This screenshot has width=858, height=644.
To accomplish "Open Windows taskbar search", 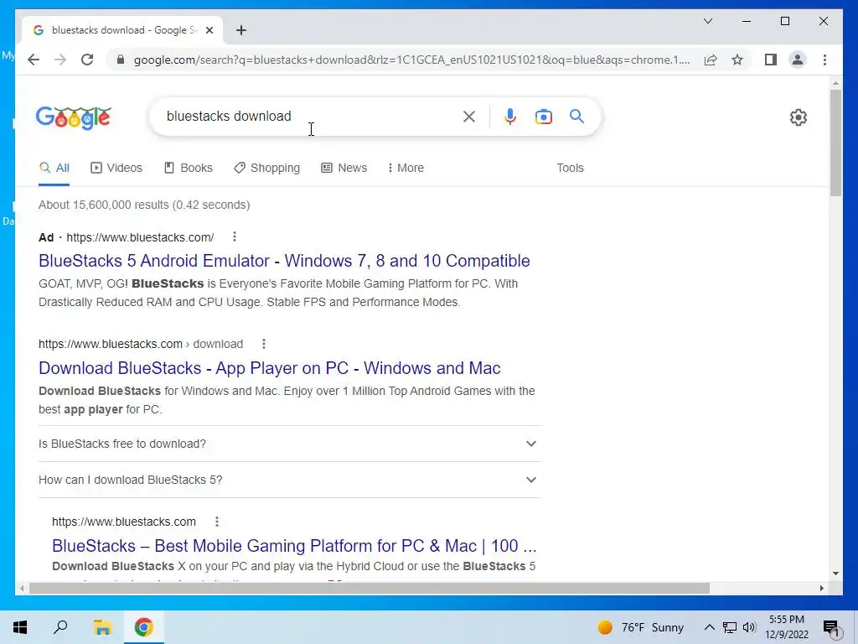I will click(x=60, y=627).
